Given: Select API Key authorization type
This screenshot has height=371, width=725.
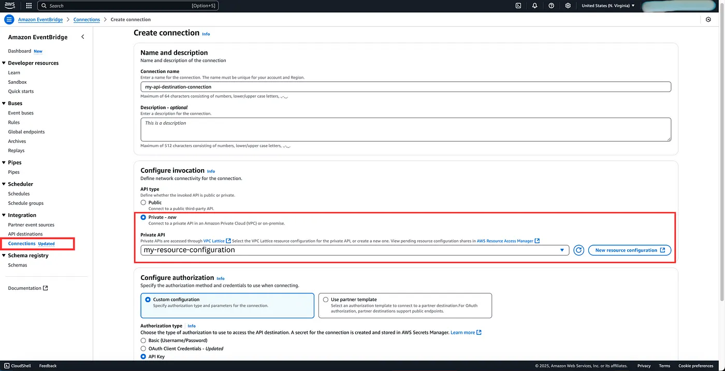Looking at the screenshot, I should [x=143, y=357].
